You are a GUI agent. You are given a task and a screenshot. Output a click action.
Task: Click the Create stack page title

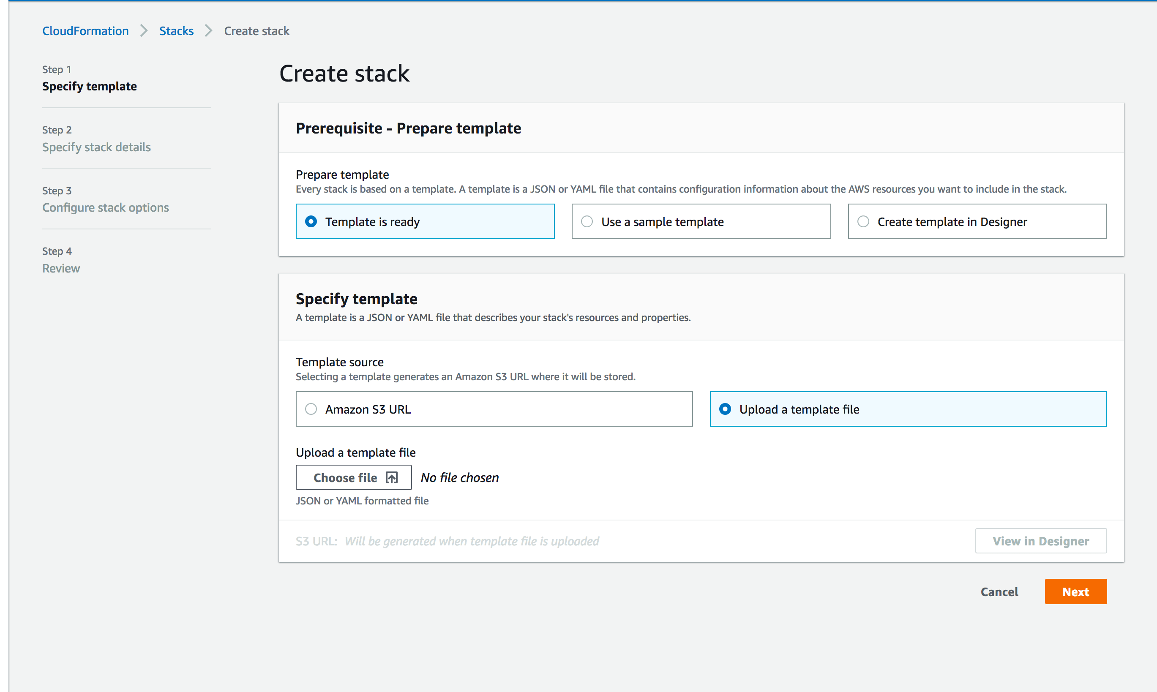tap(344, 74)
